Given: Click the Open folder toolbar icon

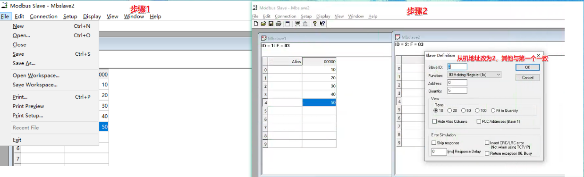Looking at the screenshot, I should pyautogui.click(x=263, y=24).
